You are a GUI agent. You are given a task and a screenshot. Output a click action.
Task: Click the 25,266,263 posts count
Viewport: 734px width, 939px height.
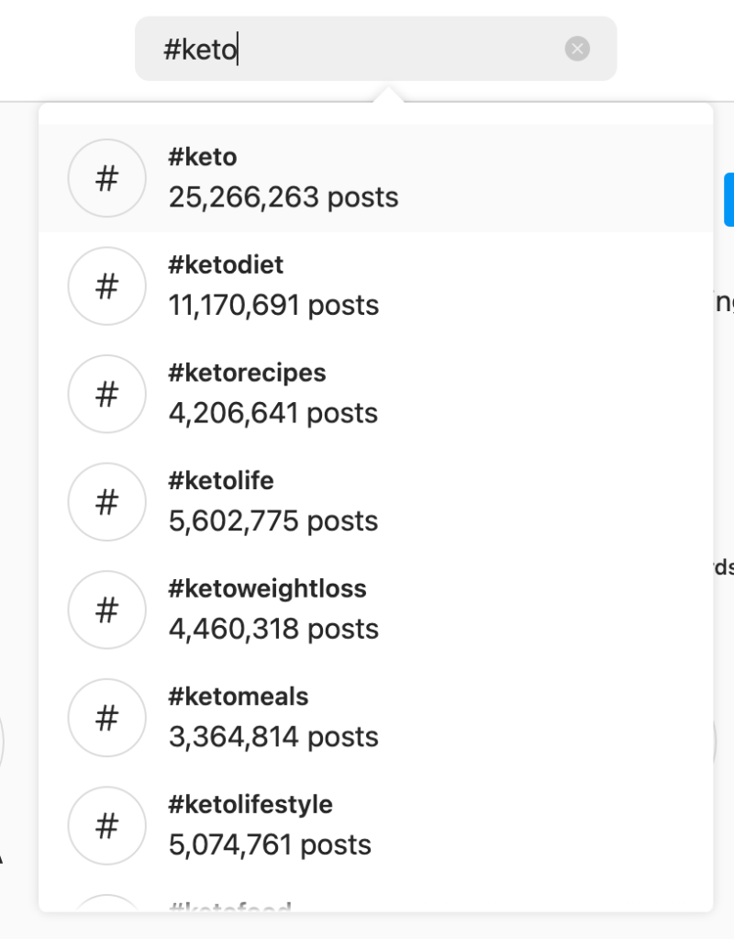tap(284, 197)
